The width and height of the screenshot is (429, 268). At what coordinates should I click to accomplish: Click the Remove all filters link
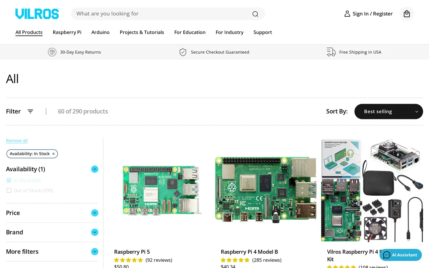click(x=17, y=141)
